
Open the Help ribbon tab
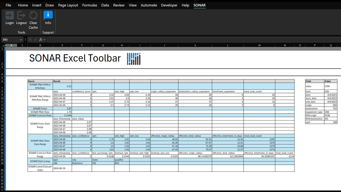tap(185, 5)
